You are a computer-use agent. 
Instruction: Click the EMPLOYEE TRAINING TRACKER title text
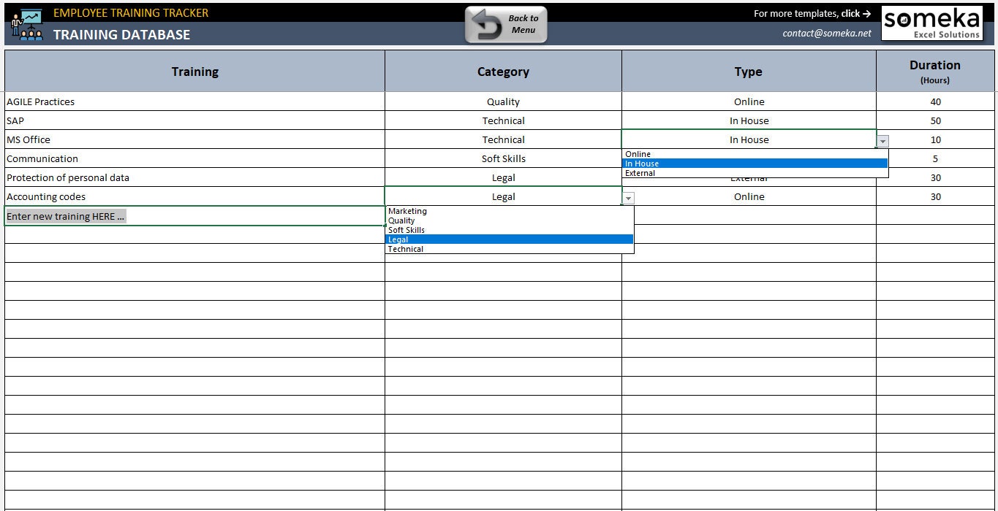[132, 12]
